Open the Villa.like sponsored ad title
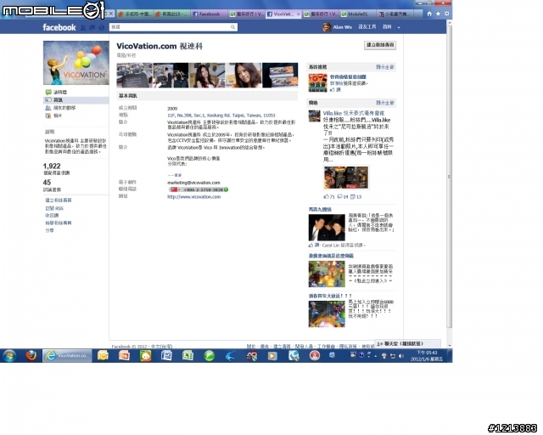The image size is (543, 435). (354, 113)
